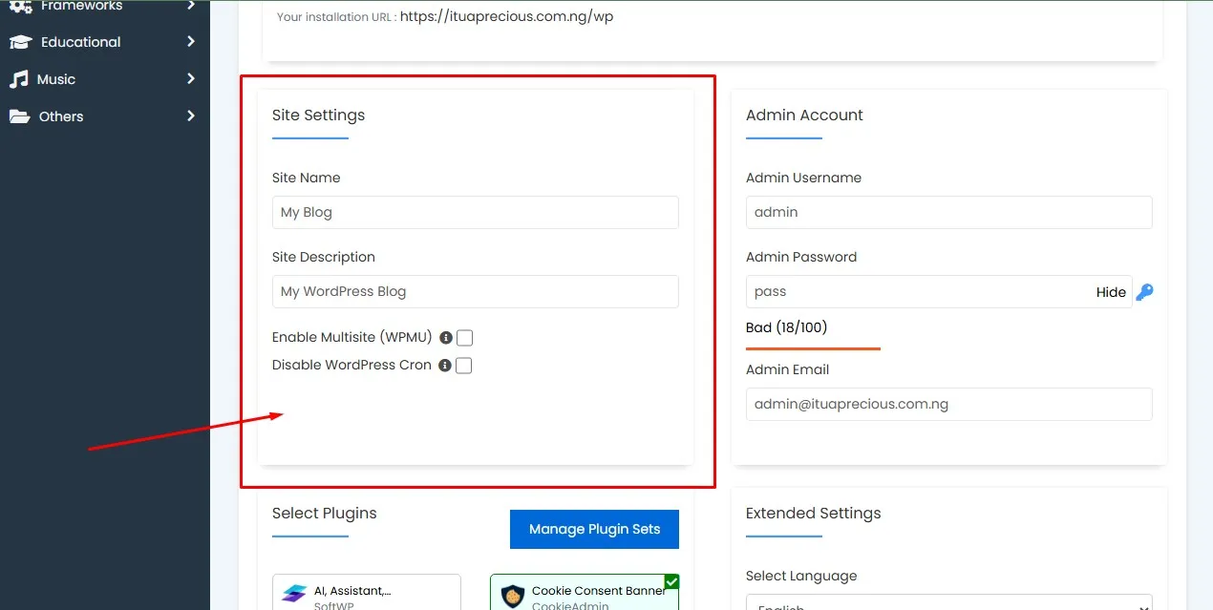Check the Disable WordPress Cron box
This screenshot has width=1213, height=610.
[464, 365]
